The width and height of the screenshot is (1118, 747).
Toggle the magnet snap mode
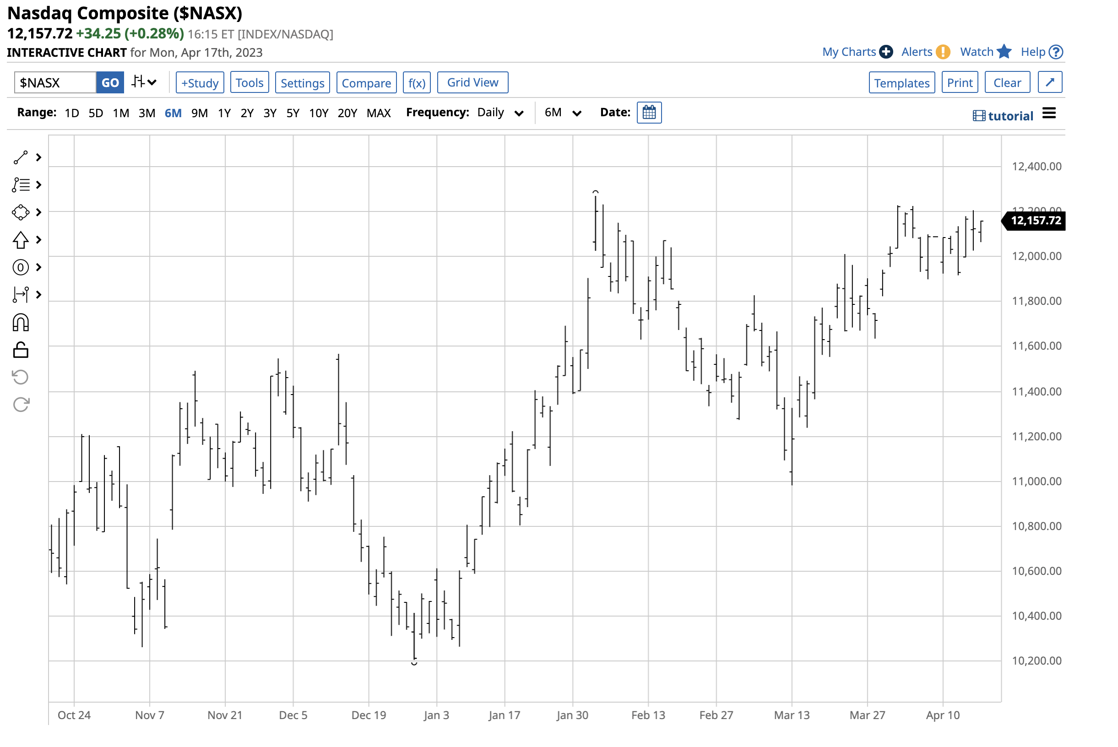coord(21,323)
